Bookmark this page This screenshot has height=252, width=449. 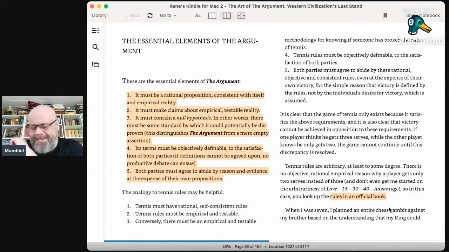(385, 15)
